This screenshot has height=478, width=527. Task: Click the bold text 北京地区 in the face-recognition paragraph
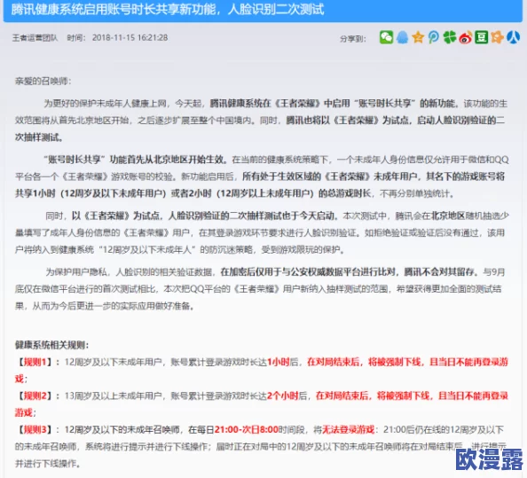point(448,215)
